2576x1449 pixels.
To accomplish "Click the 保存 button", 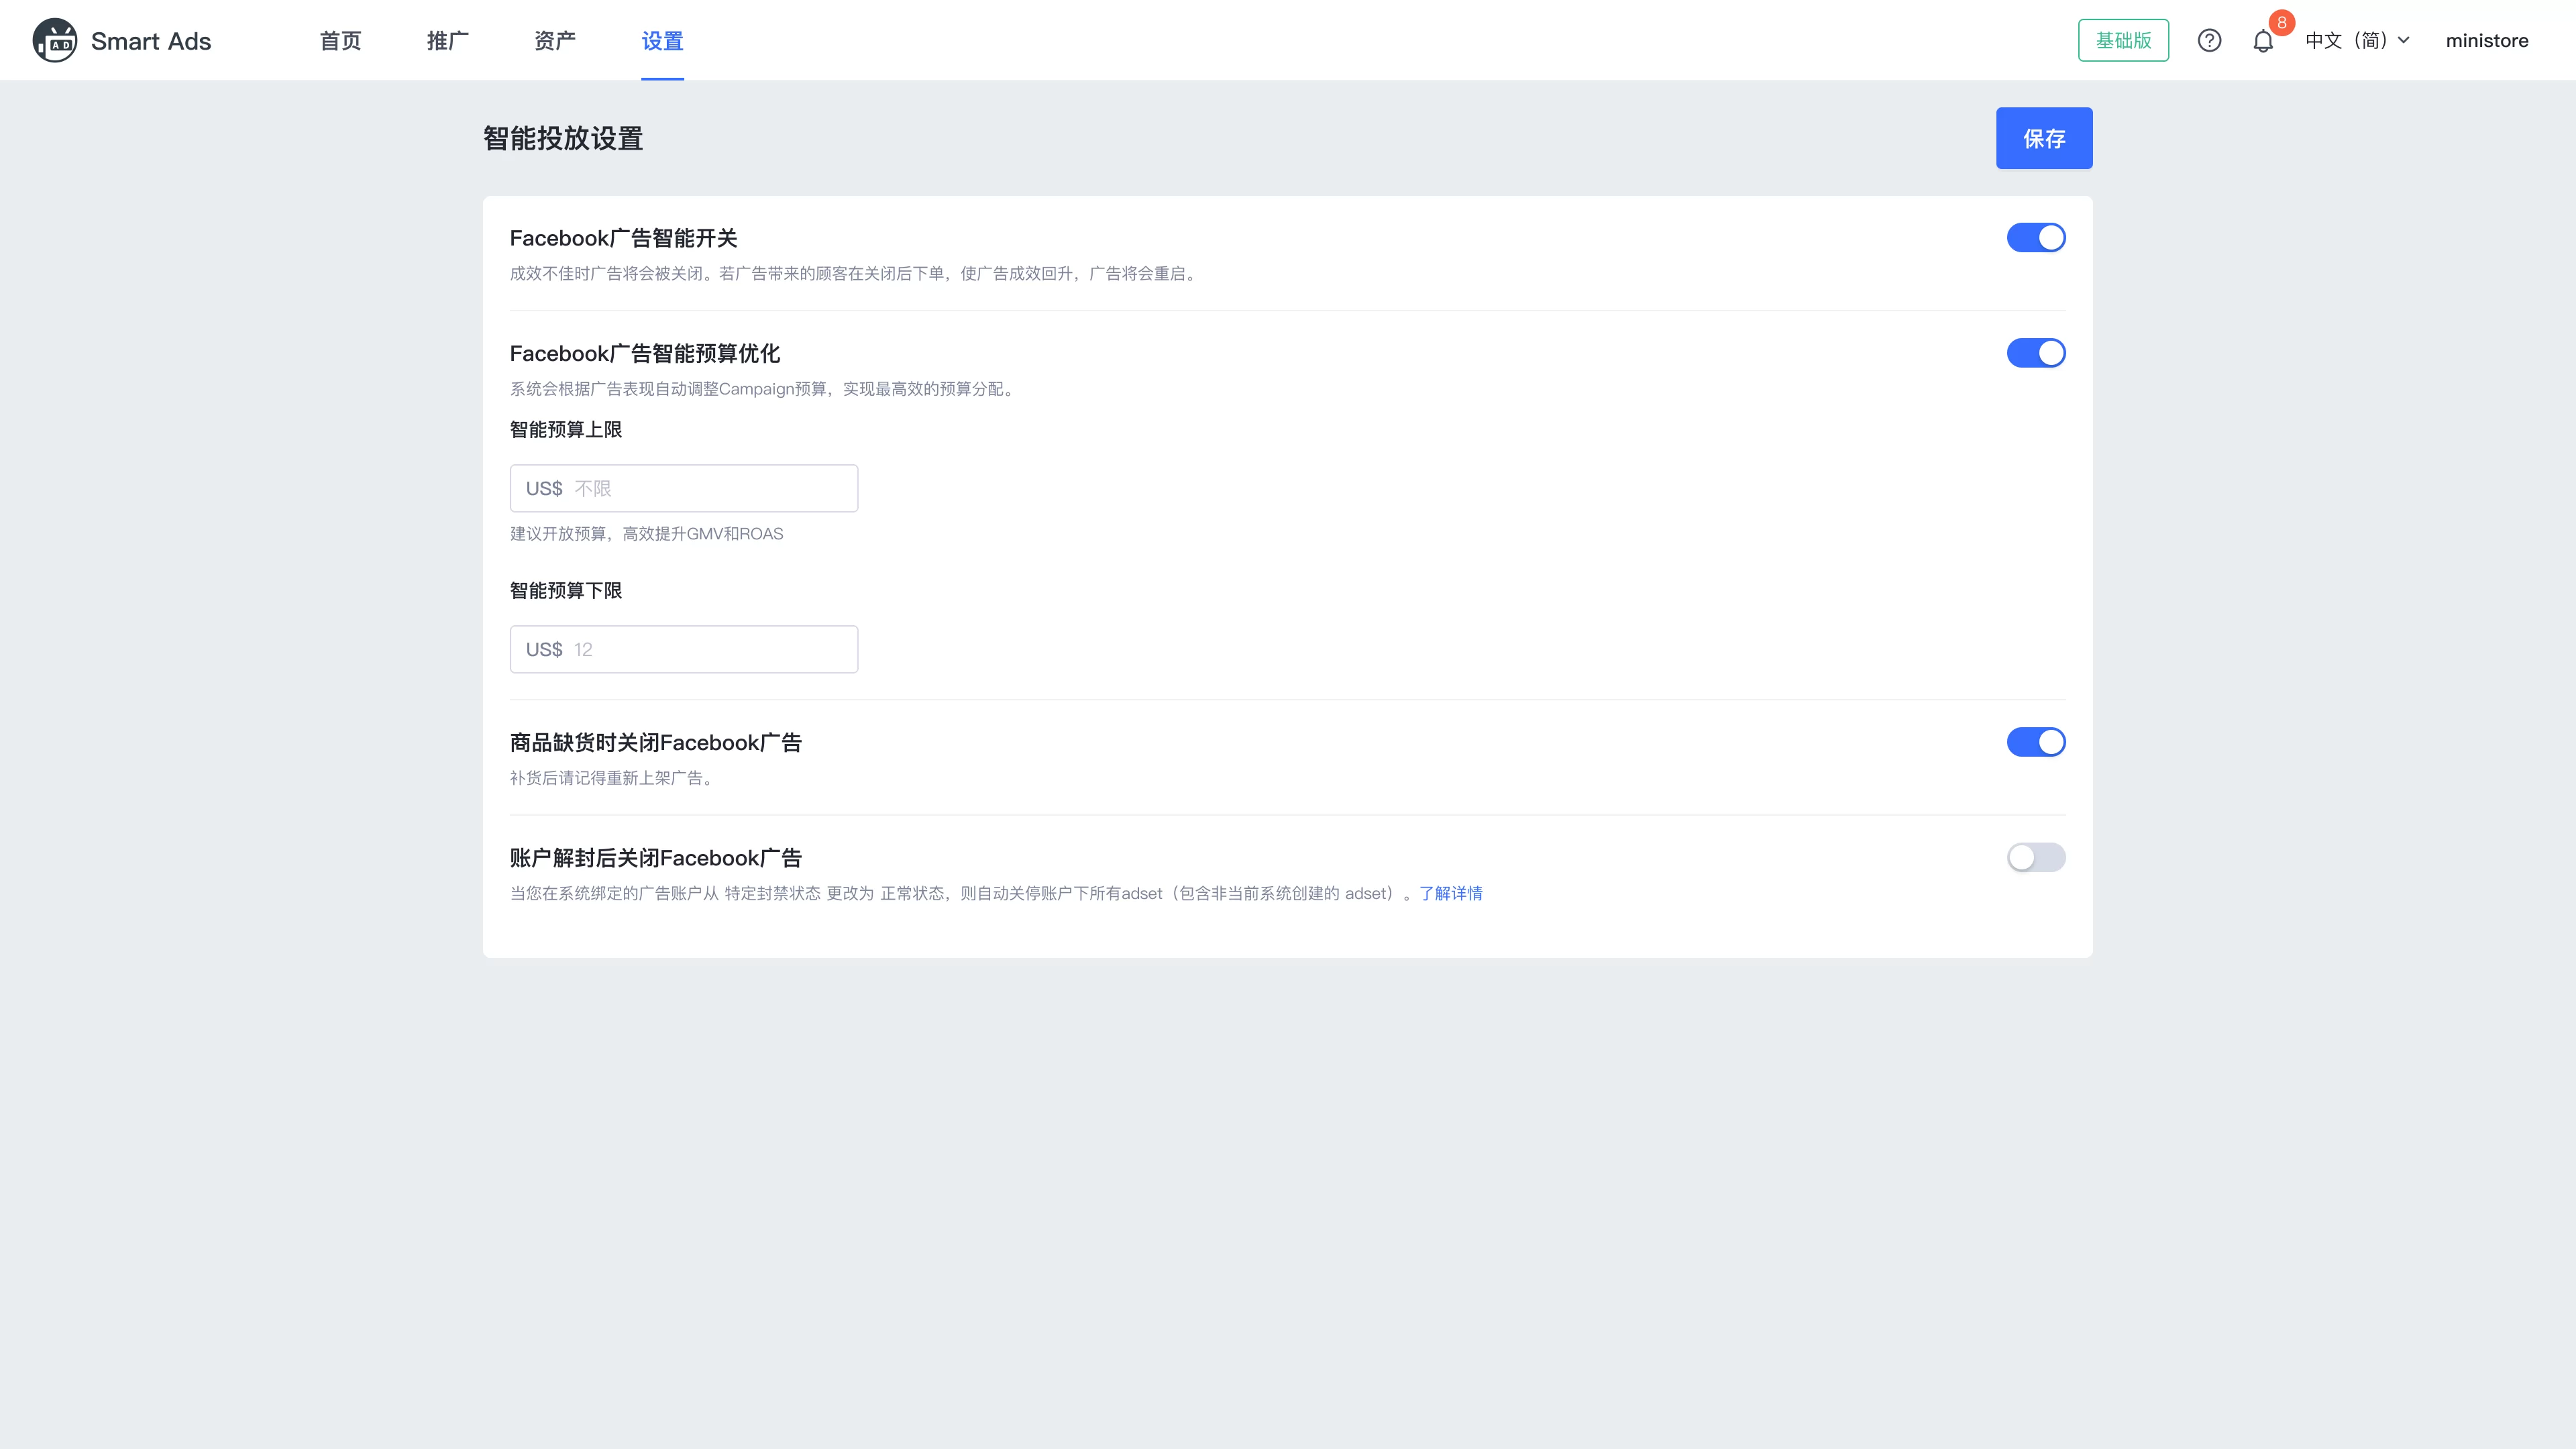I will [2044, 138].
